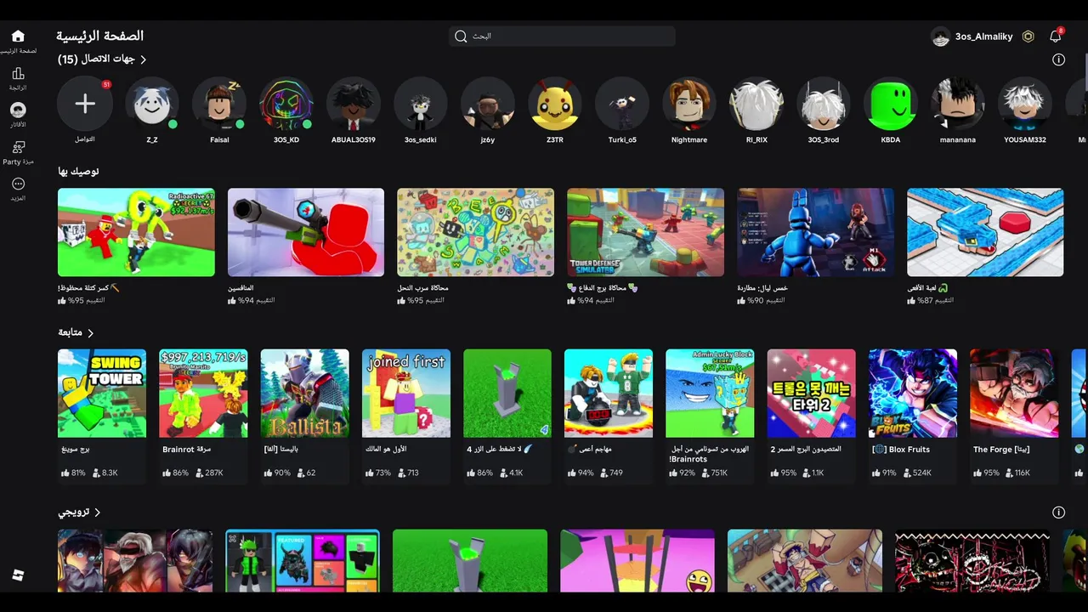
Task: Expand the sponsored section chevron
Action: click(x=98, y=513)
